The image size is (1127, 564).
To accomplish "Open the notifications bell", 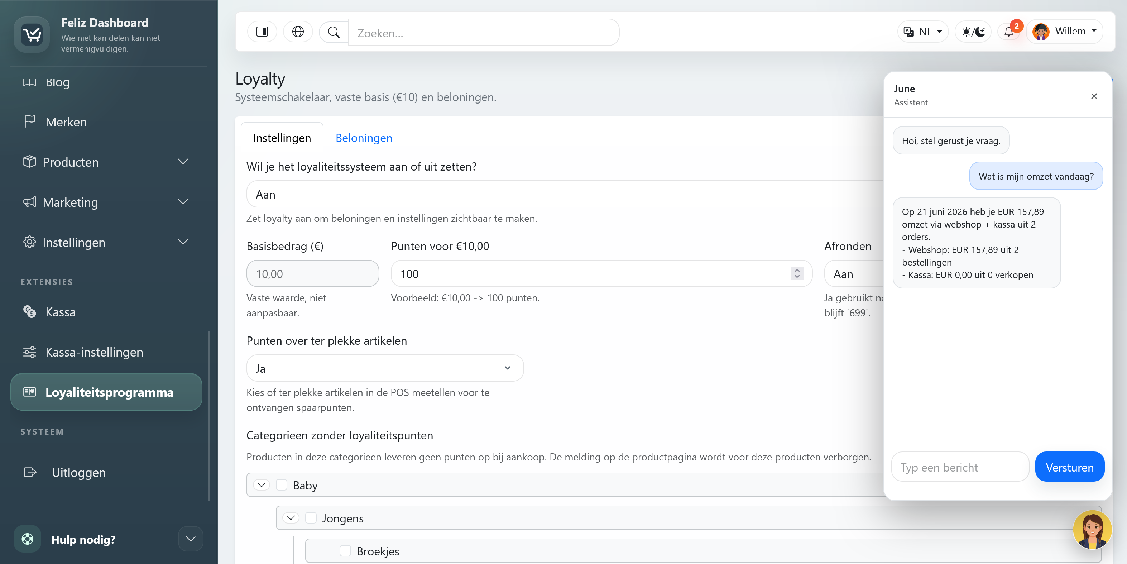I will (1008, 32).
